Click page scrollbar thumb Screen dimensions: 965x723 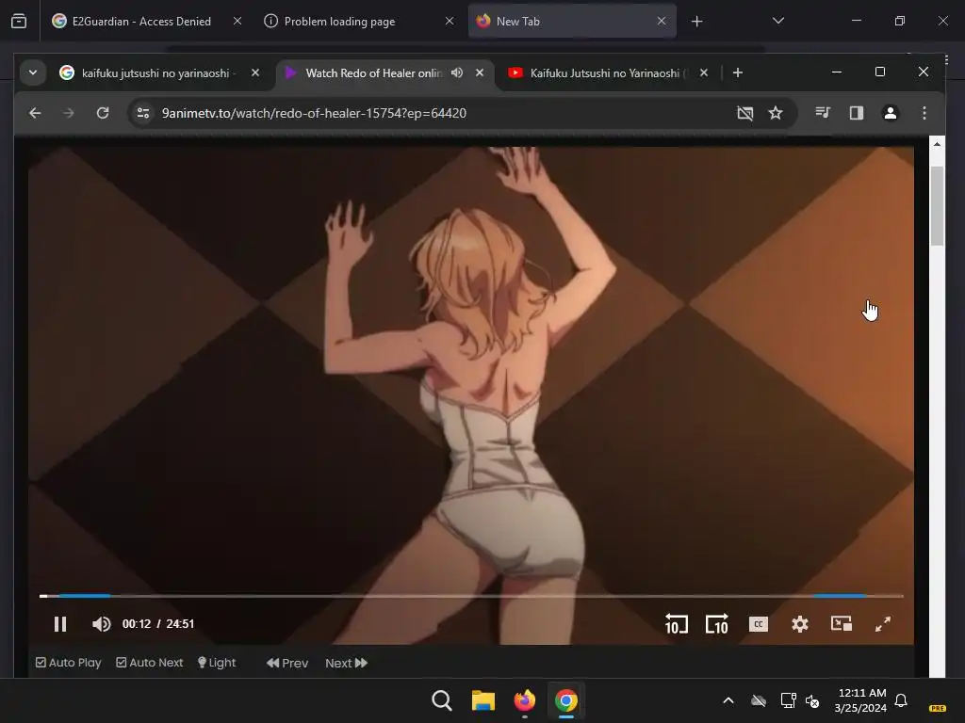[x=937, y=206]
